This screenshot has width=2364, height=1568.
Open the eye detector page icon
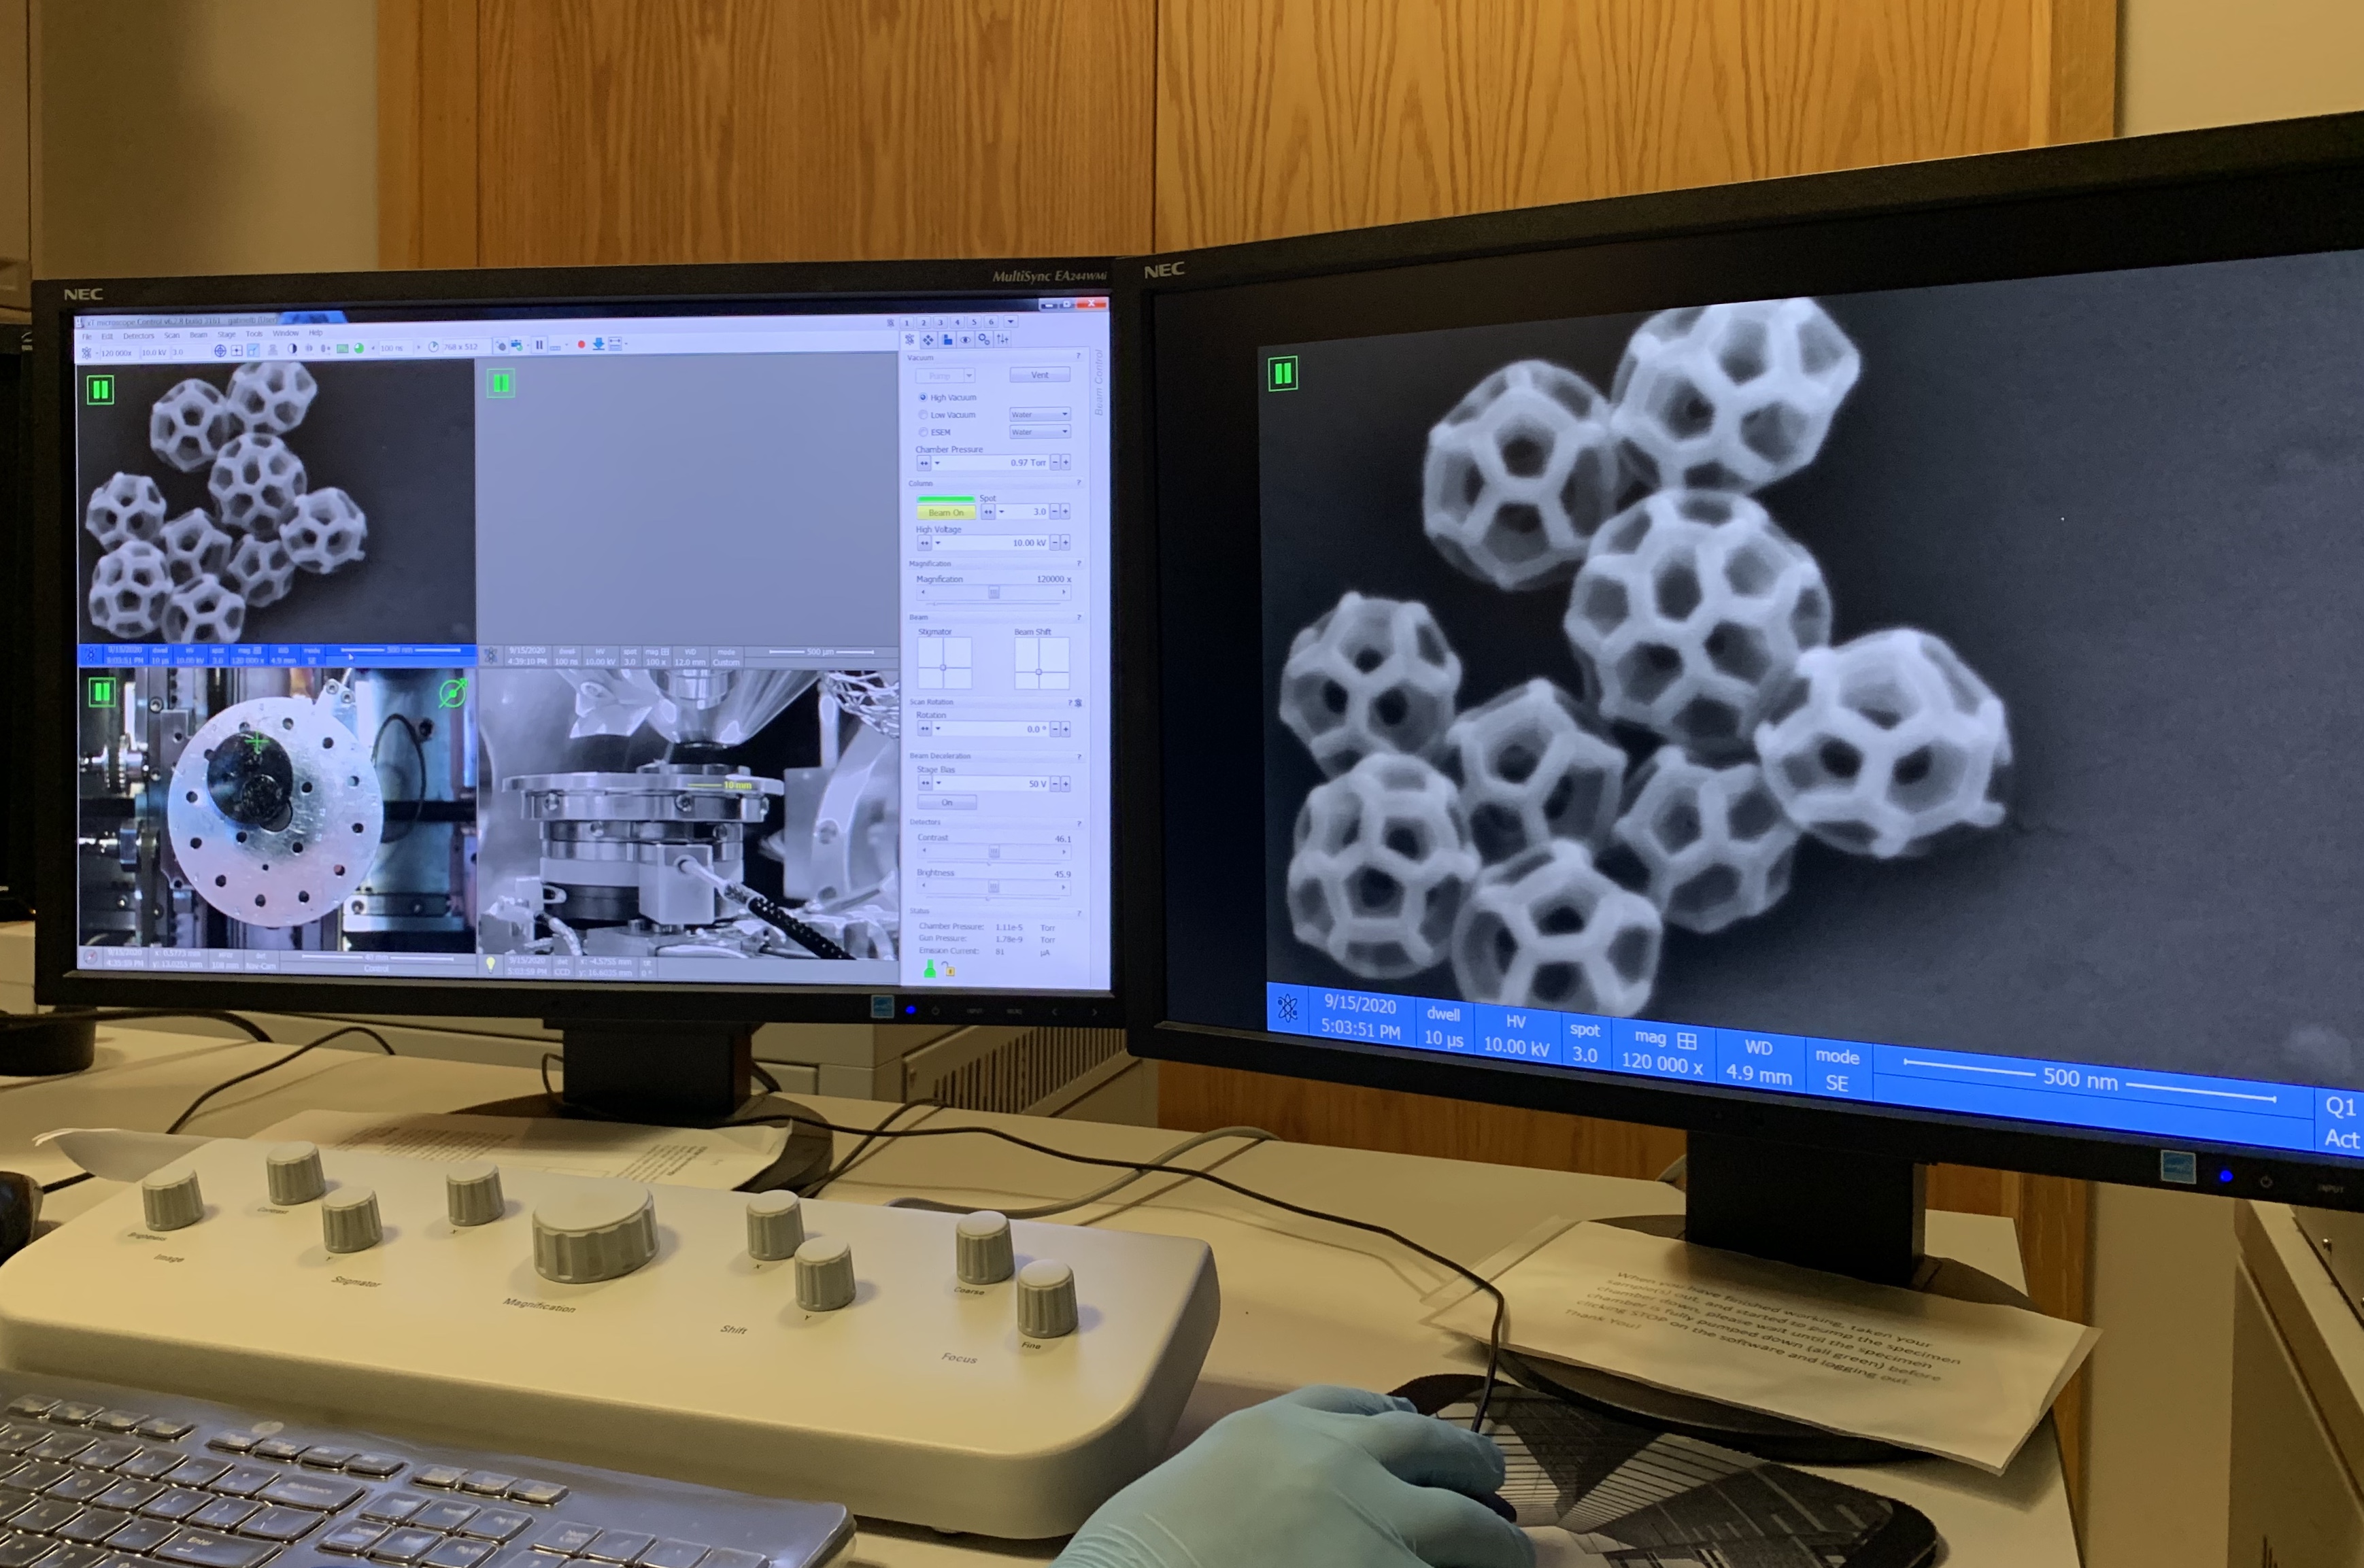(965, 340)
